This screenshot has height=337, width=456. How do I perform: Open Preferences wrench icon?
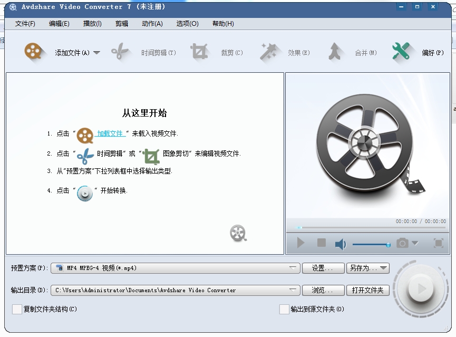401,51
